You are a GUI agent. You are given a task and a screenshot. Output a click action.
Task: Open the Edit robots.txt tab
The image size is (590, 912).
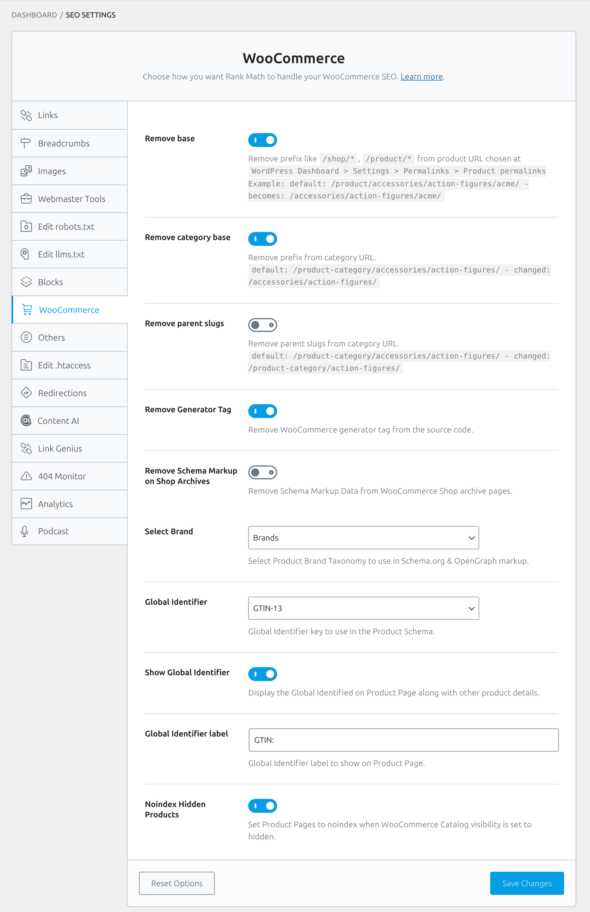(70, 226)
